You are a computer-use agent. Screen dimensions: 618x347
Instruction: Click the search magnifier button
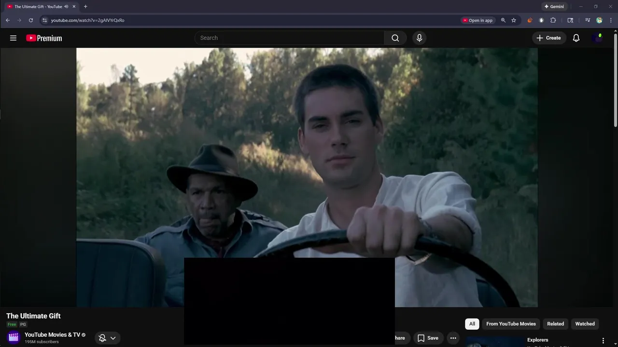coord(395,38)
